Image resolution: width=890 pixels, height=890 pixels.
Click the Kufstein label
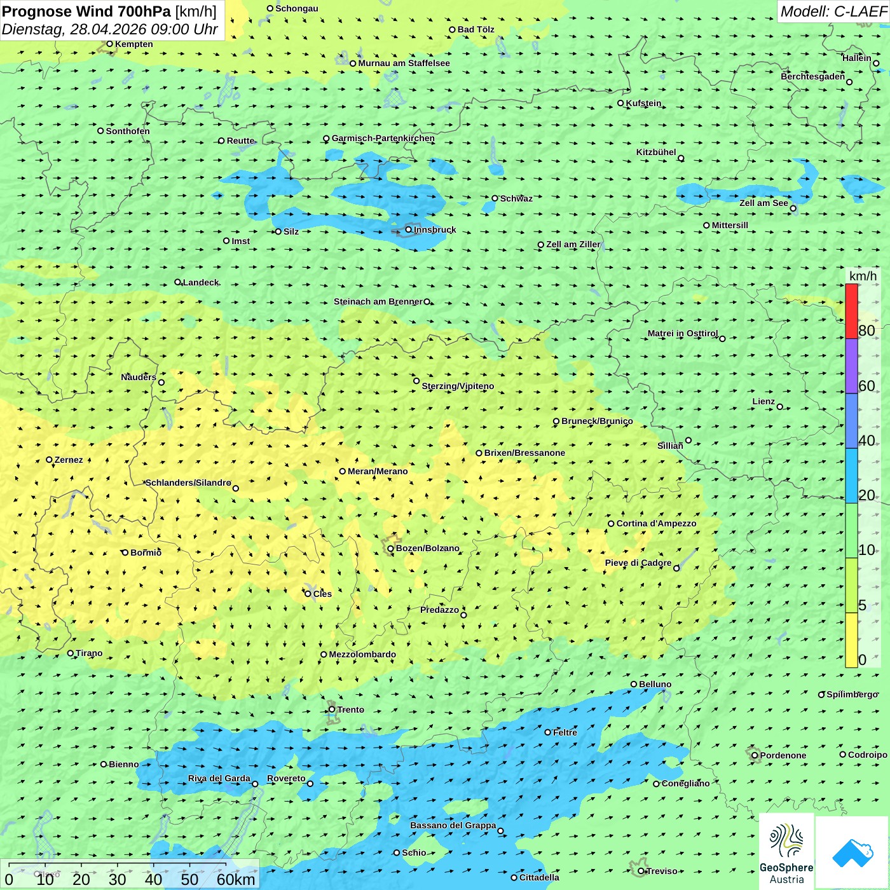pyautogui.click(x=643, y=103)
